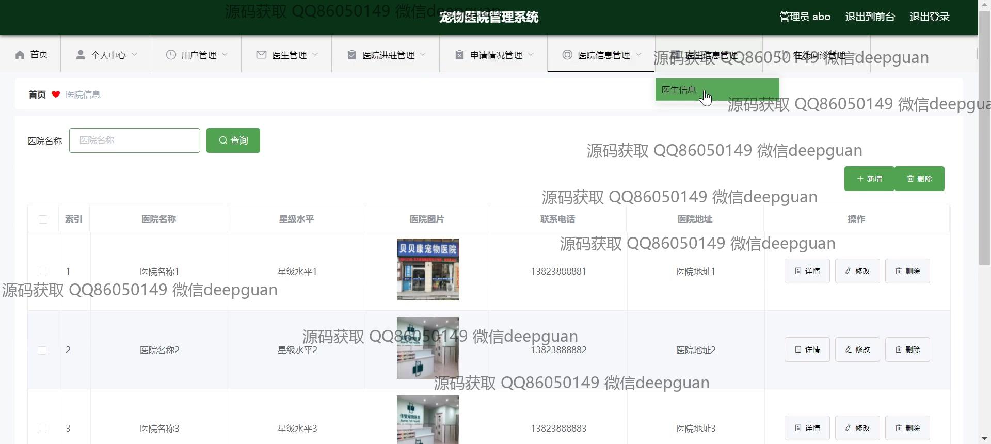Click the icon beside 申请情况管理
This screenshot has width=991, height=444.
(459, 55)
